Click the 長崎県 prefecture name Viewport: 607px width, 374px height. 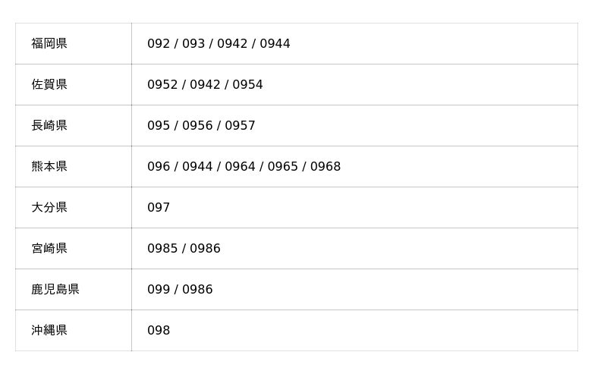(x=49, y=126)
